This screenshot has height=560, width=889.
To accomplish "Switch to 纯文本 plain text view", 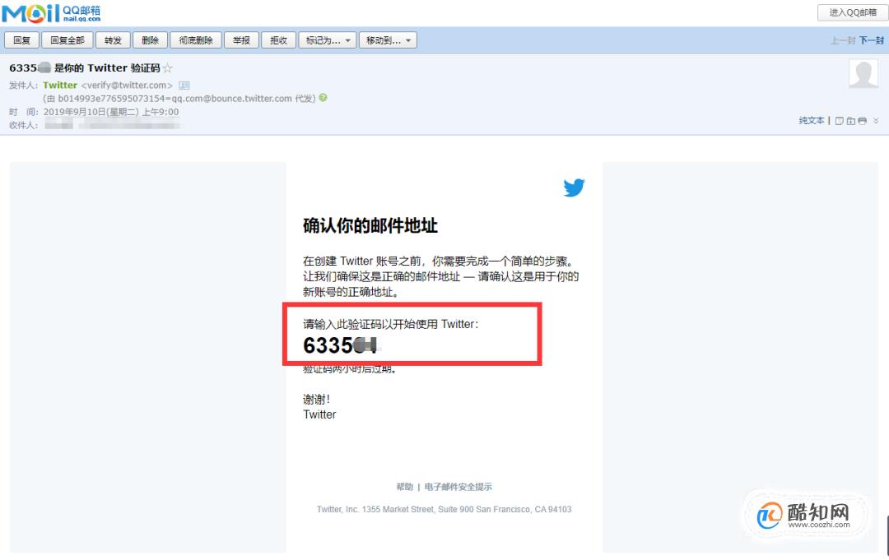I will tap(812, 121).
